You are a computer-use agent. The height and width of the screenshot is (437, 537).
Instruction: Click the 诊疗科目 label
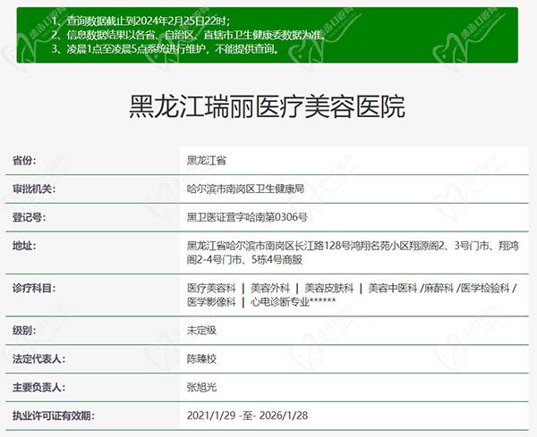click(34, 289)
